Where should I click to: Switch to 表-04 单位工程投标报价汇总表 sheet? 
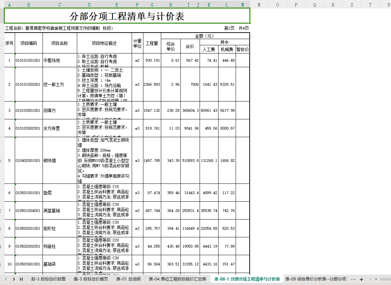(178, 279)
